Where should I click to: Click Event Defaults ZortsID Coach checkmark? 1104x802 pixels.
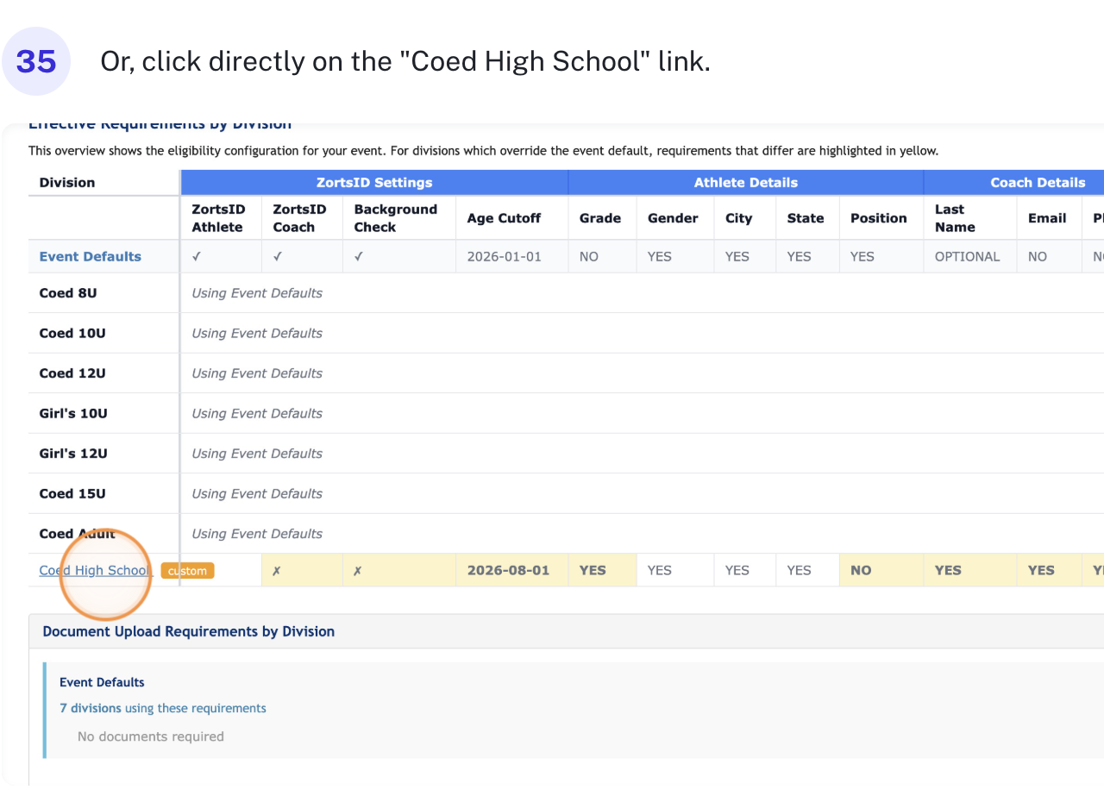click(x=278, y=256)
